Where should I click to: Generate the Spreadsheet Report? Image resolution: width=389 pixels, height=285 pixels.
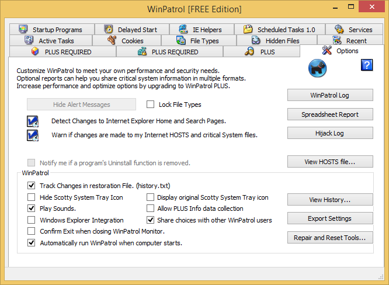point(330,114)
